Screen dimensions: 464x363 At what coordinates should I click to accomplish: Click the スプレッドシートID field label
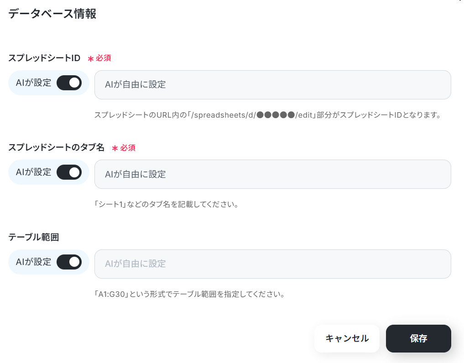click(44, 58)
